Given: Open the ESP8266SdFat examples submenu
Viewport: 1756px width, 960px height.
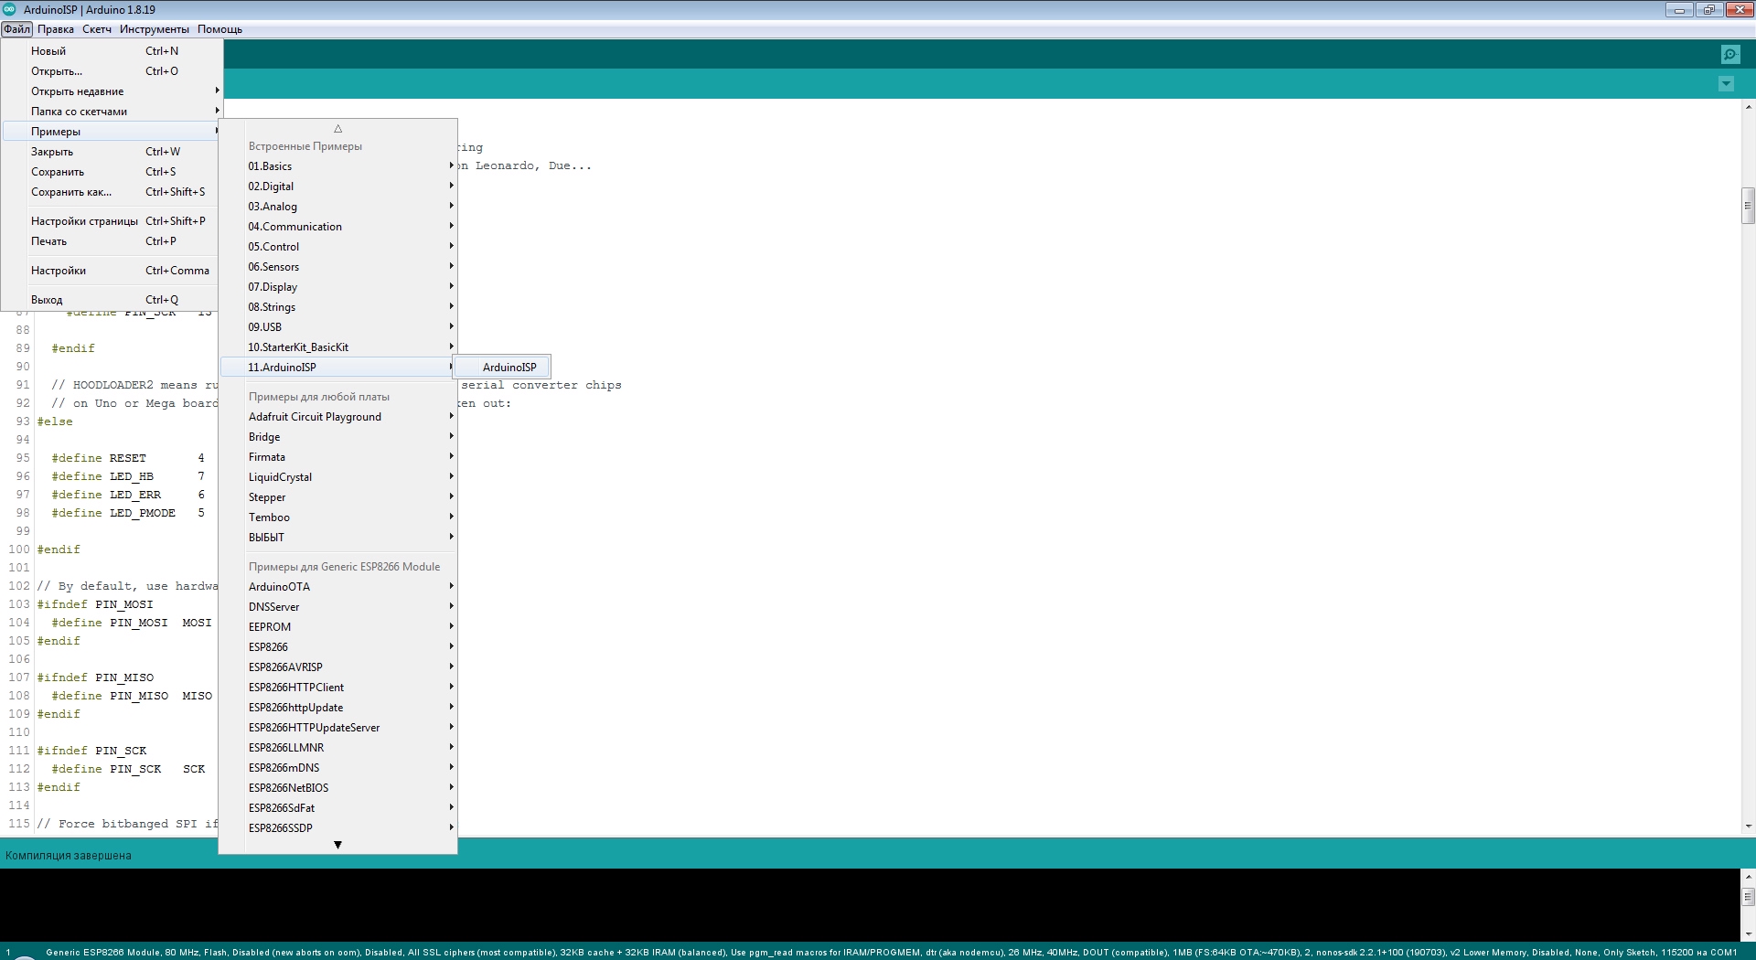Looking at the screenshot, I should [x=338, y=808].
